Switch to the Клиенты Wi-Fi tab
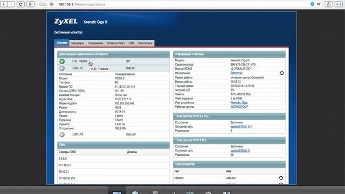This screenshot has width=345, height=194. 116,43
